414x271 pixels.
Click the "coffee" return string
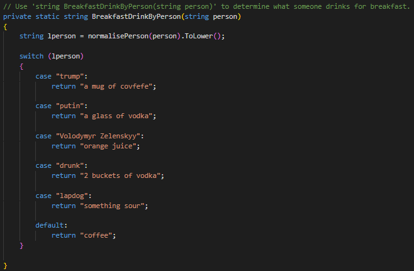[96, 235]
